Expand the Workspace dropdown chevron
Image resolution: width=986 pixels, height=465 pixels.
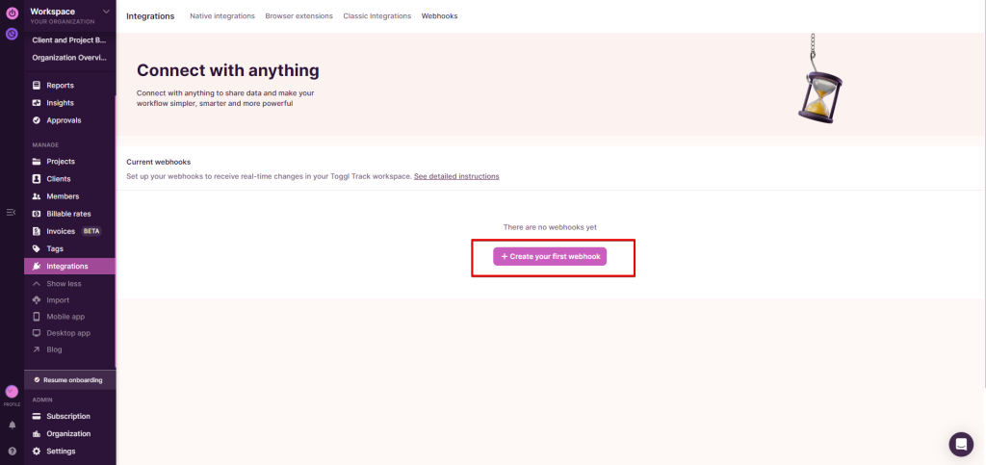106,12
